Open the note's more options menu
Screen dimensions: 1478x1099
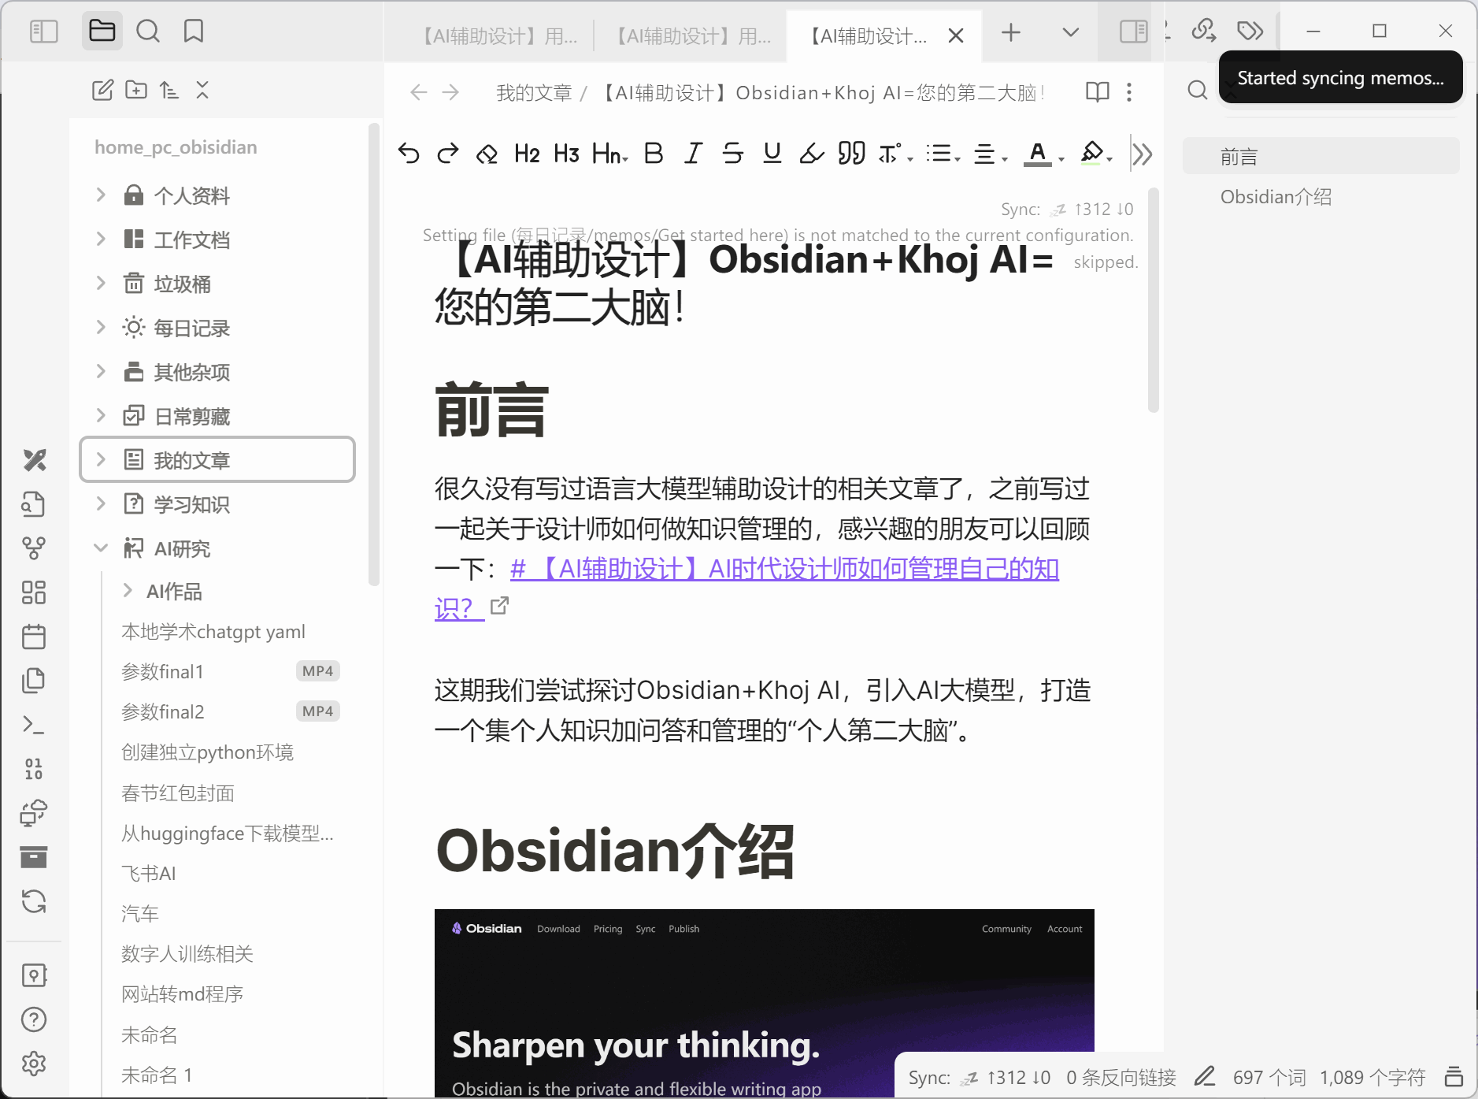pyautogui.click(x=1129, y=92)
